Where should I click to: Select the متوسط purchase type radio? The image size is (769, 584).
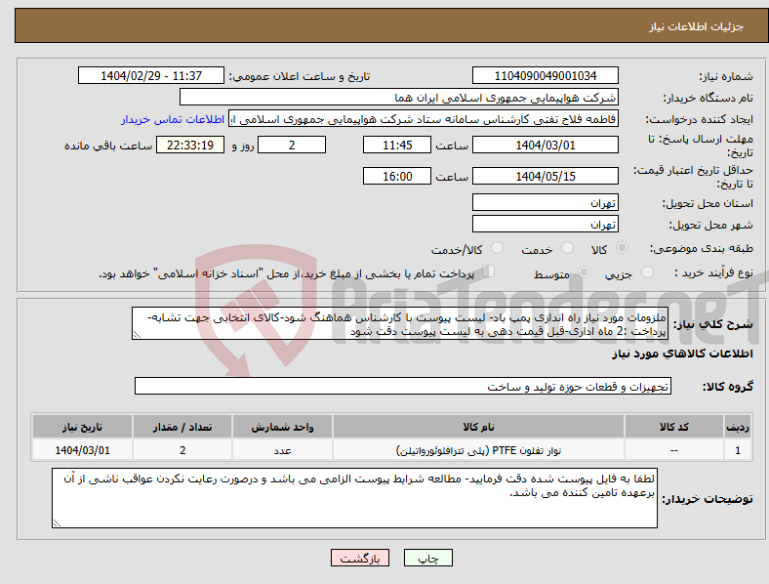coord(584,271)
